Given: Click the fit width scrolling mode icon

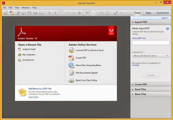Looking at the screenshot, I should click(102, 13).
